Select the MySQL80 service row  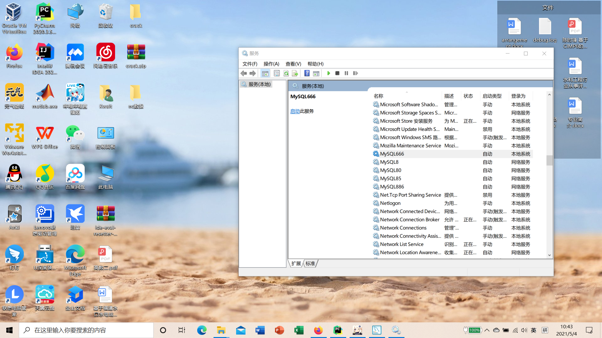coord(391,170)
